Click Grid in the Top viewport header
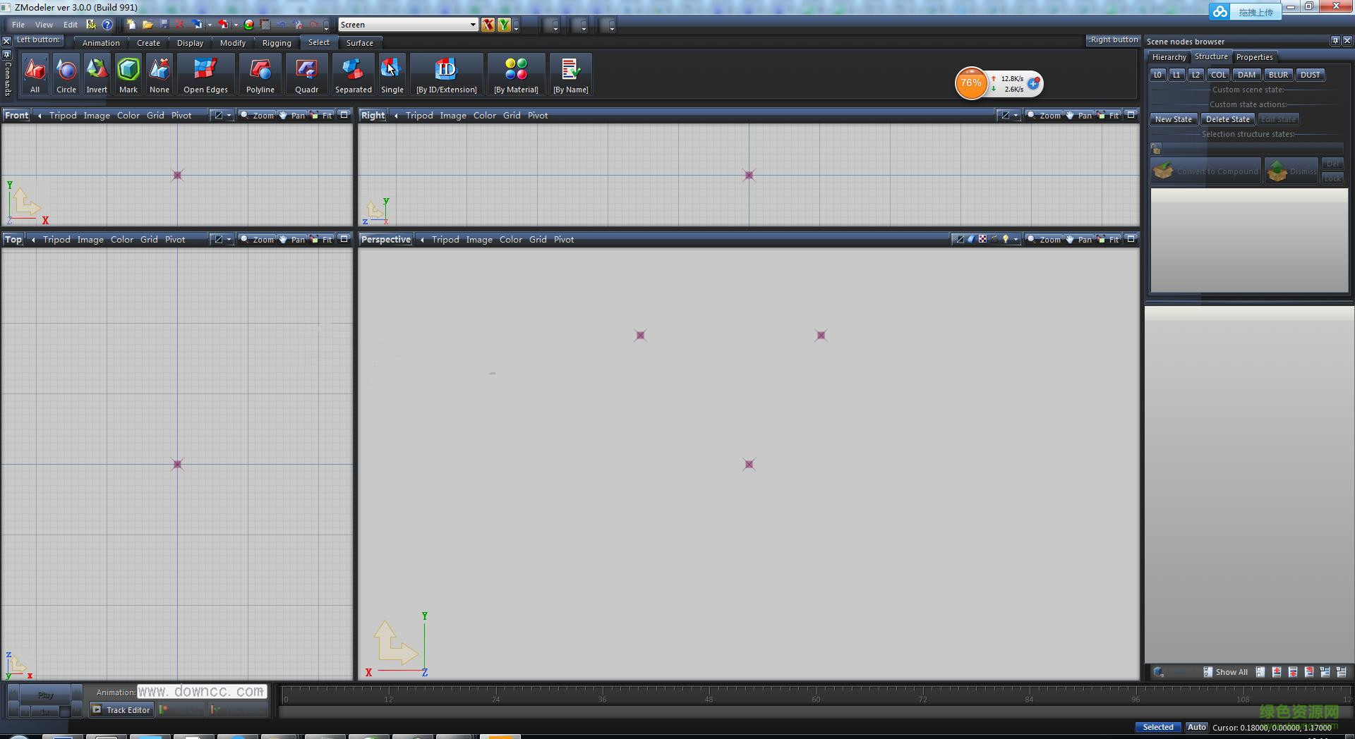 click(x=149, y=239)
